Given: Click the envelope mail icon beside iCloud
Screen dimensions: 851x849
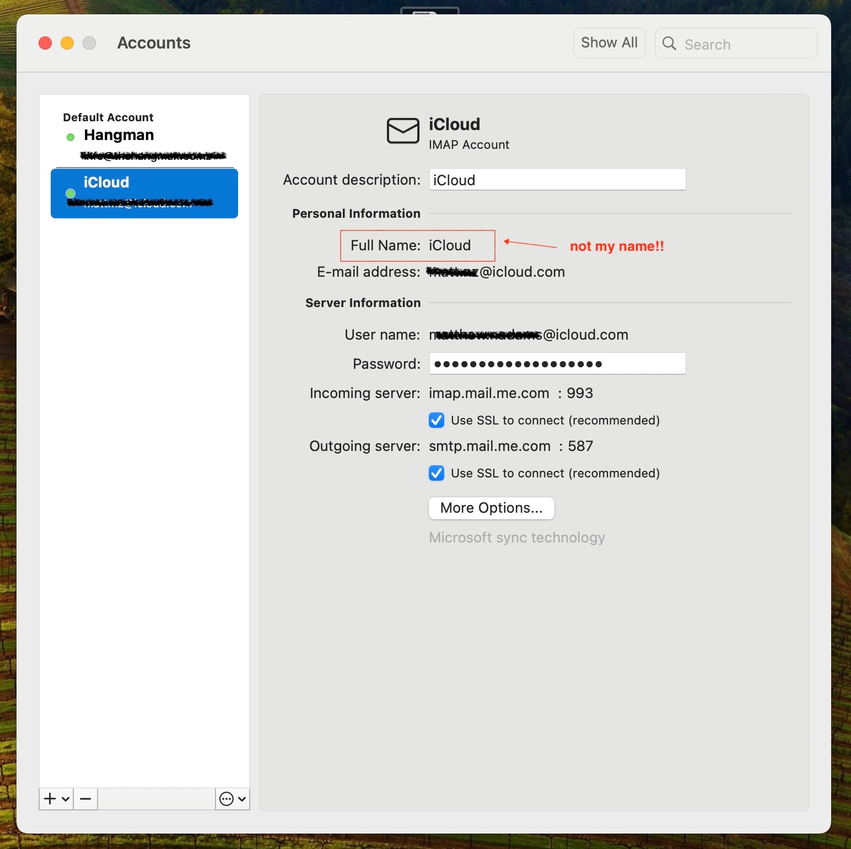Looking at the screenshot, I should click(x=403, y=131).
